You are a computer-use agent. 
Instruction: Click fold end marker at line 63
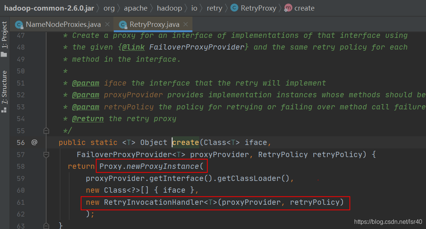click(x=46, y=226)
